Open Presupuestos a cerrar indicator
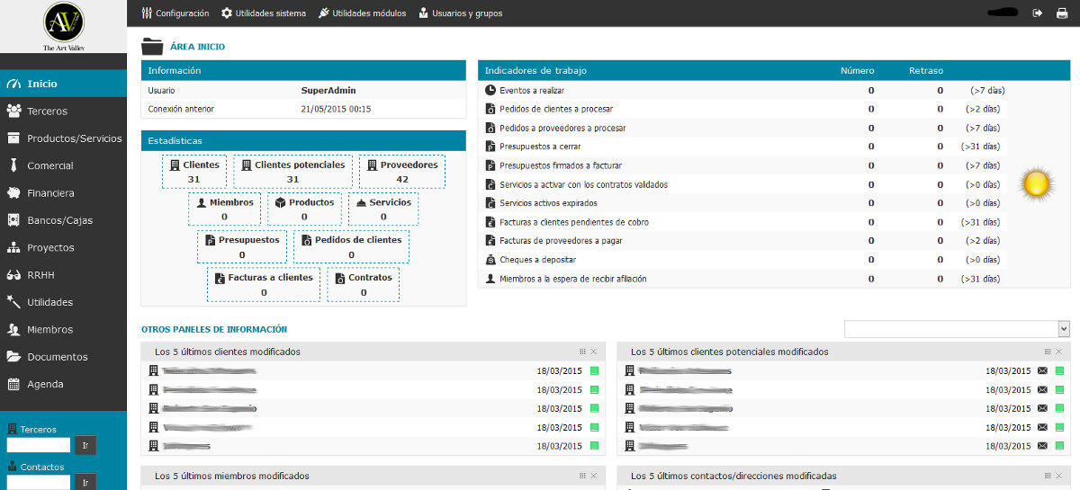 540,147
